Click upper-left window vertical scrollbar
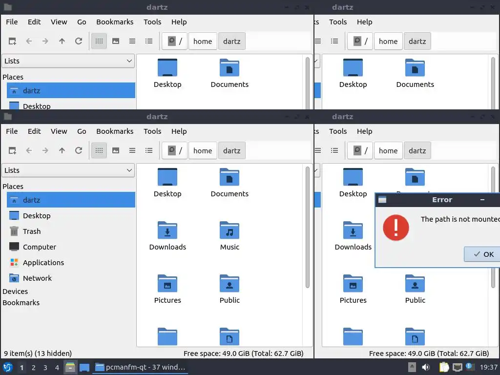 point(308,83)
